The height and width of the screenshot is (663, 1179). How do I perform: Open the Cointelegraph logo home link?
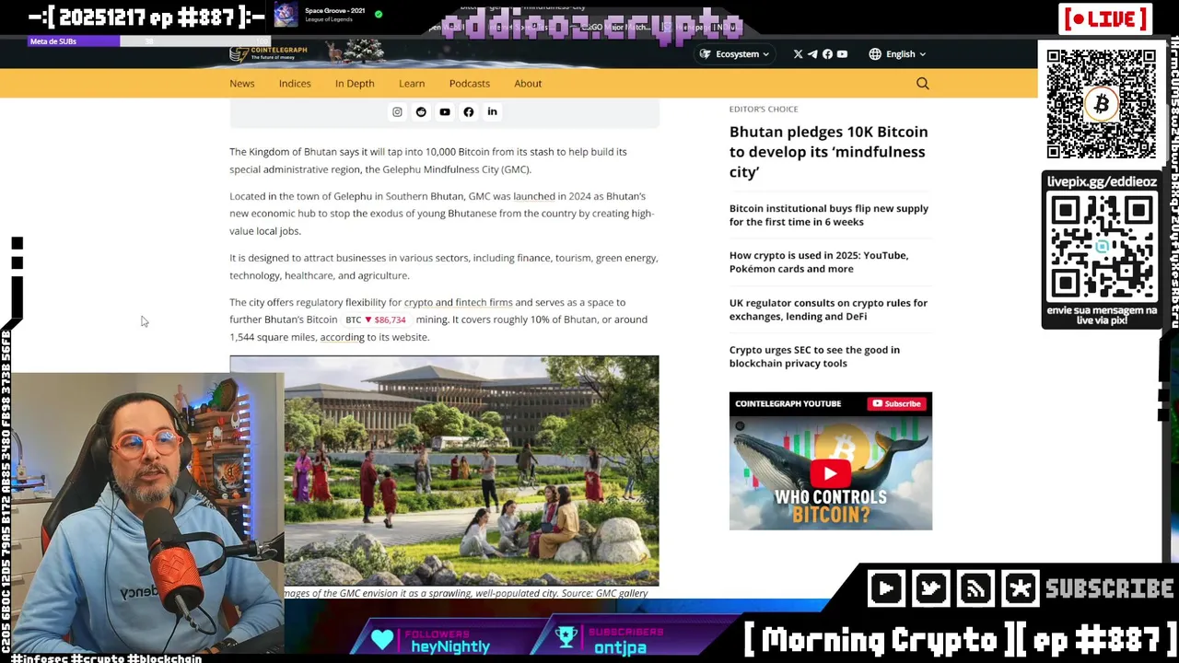[268, 53]
